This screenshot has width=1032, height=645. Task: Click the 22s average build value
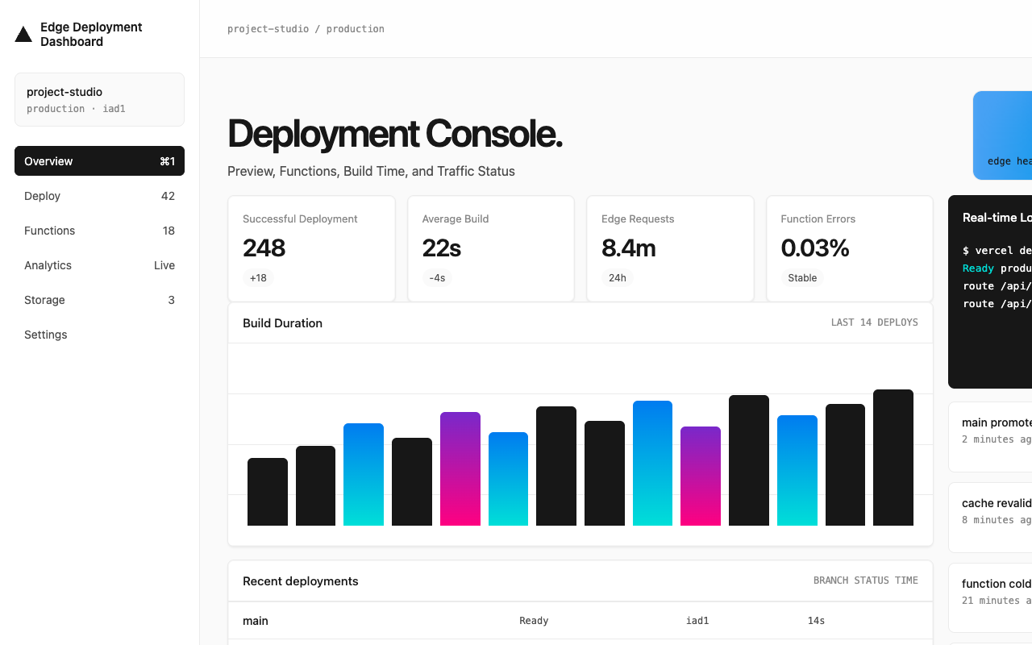(x=442, y=248)
